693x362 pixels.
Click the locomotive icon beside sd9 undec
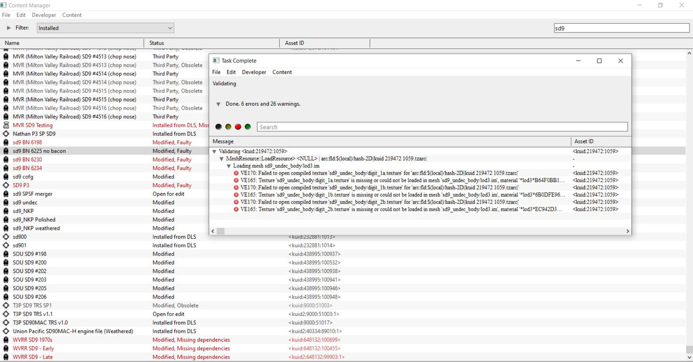coord(6,202)
